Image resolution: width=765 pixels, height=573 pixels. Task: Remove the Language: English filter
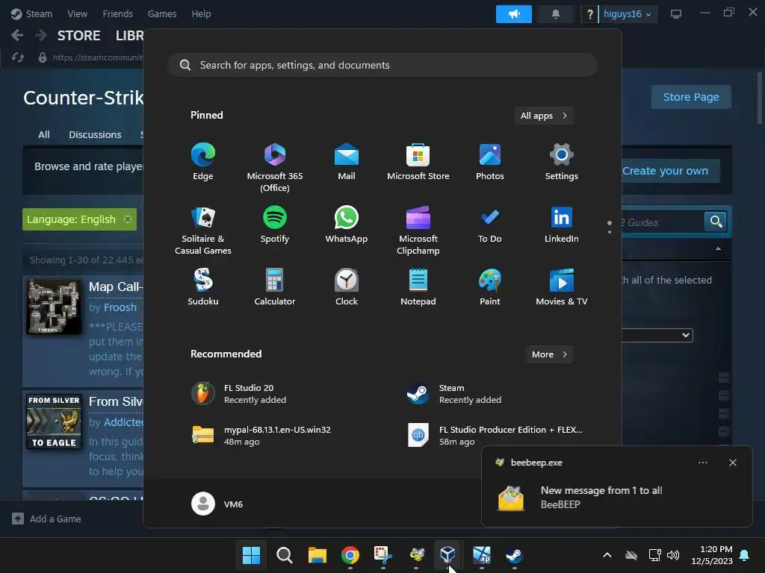(x=128, y=219)
